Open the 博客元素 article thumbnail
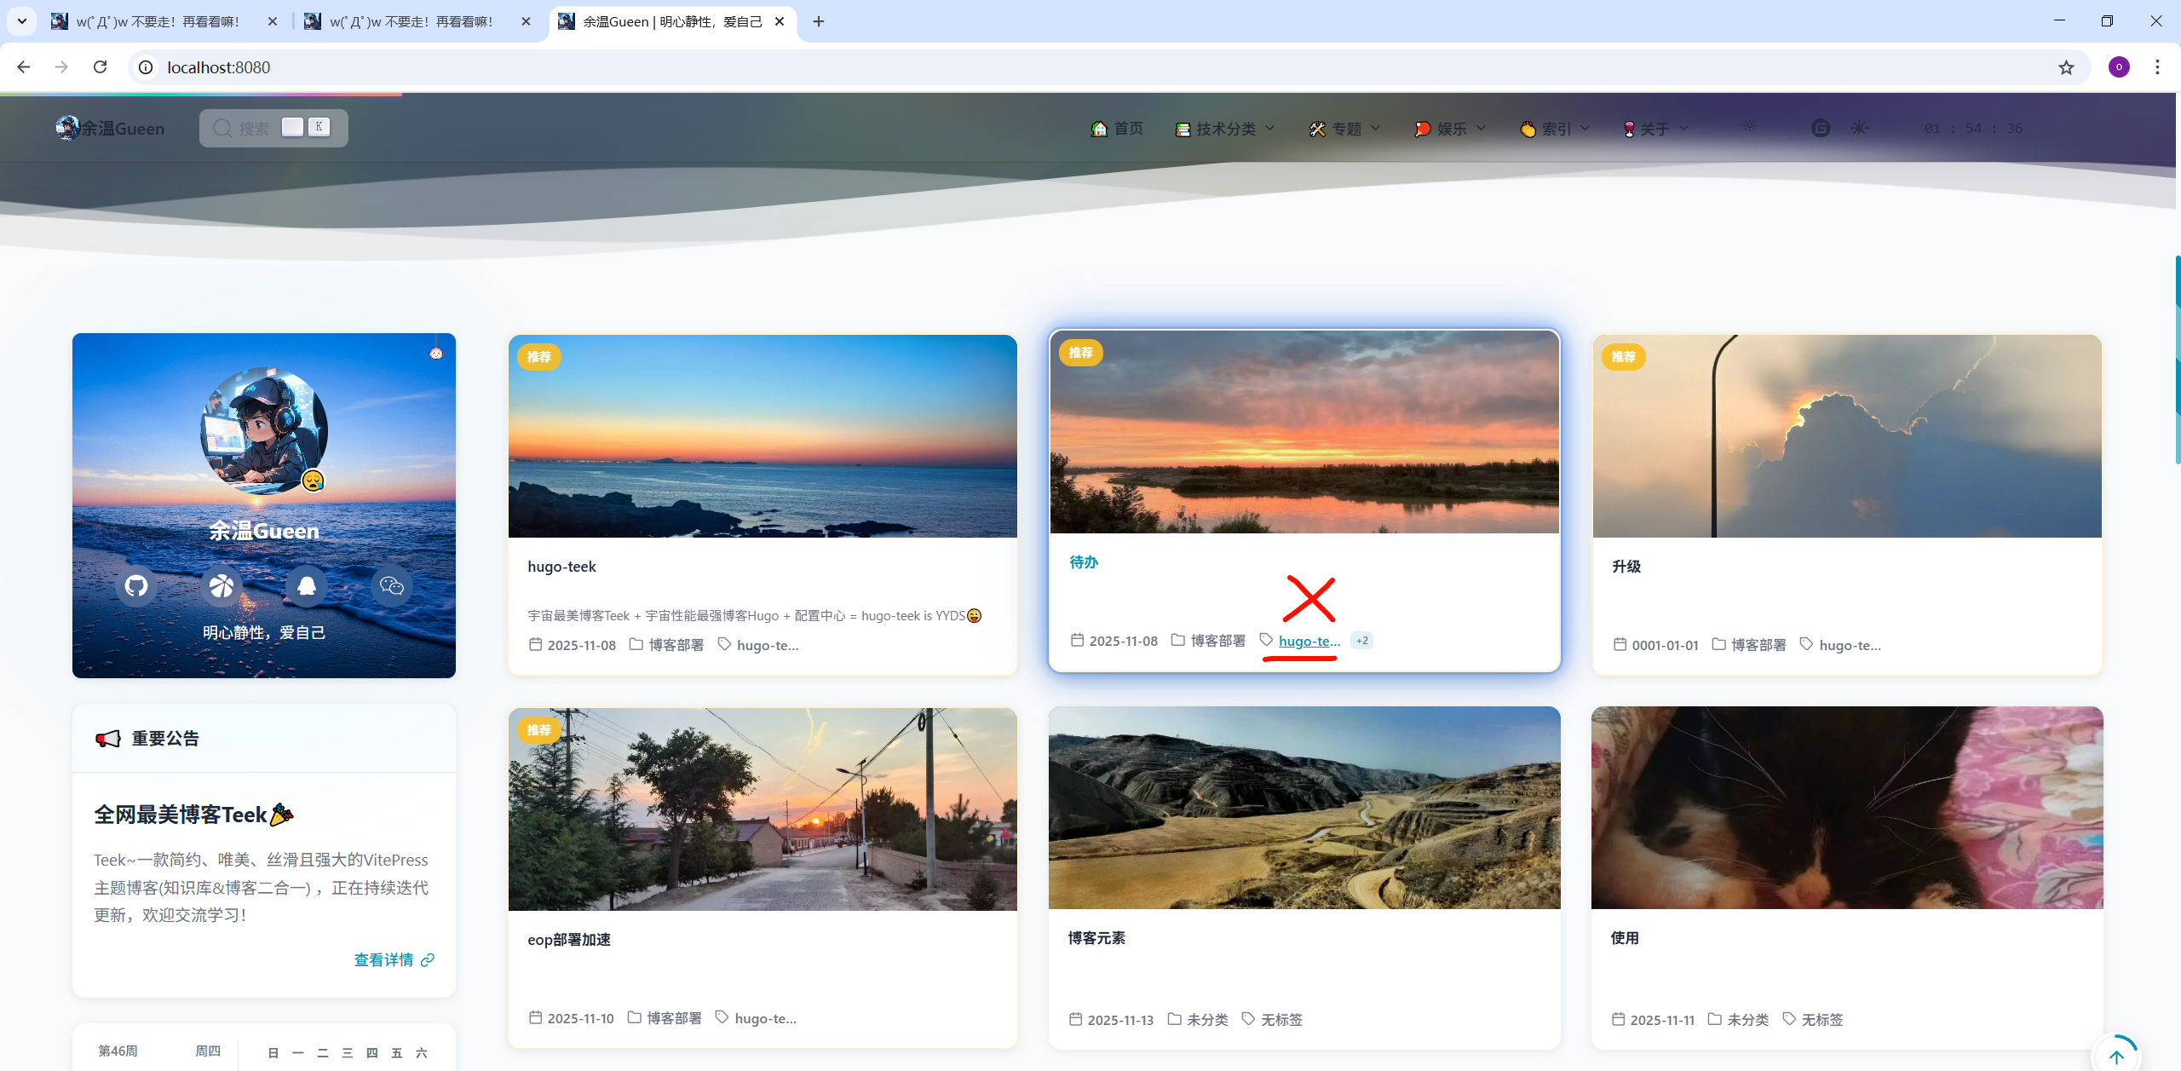 (1303, 808)
